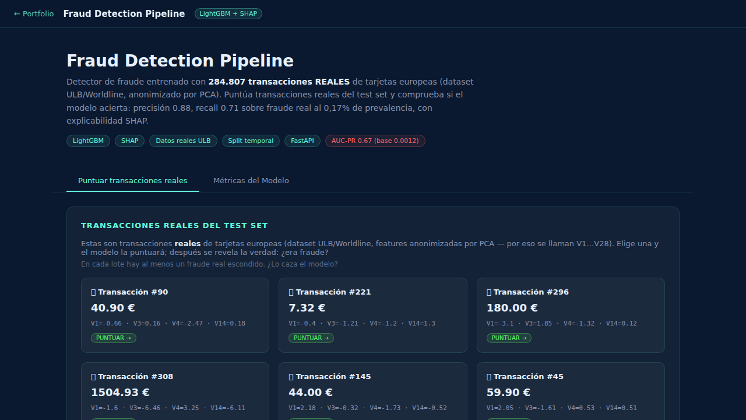Pick the Transacción #45 title

click(x=529, y=377)
